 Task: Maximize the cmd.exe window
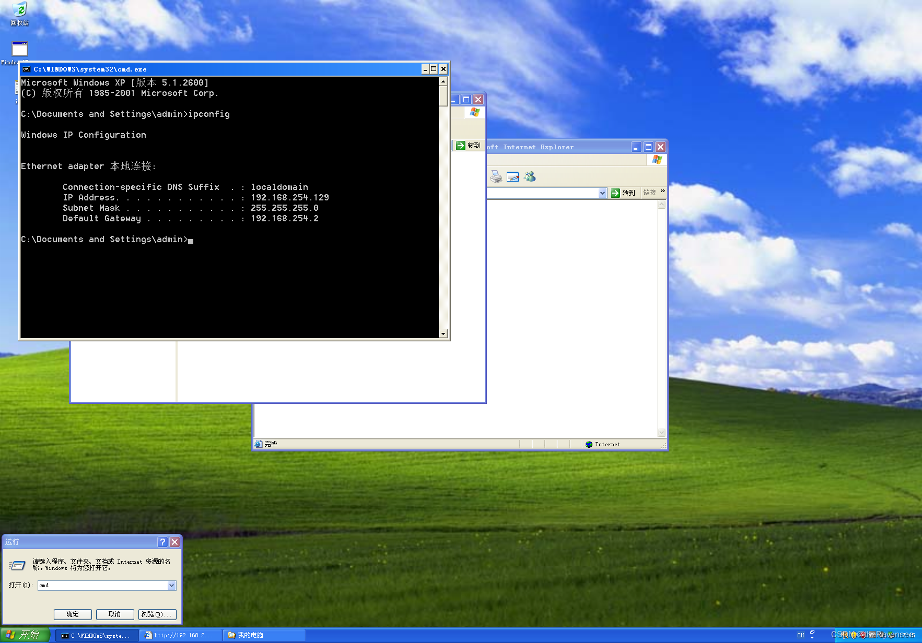434,69
